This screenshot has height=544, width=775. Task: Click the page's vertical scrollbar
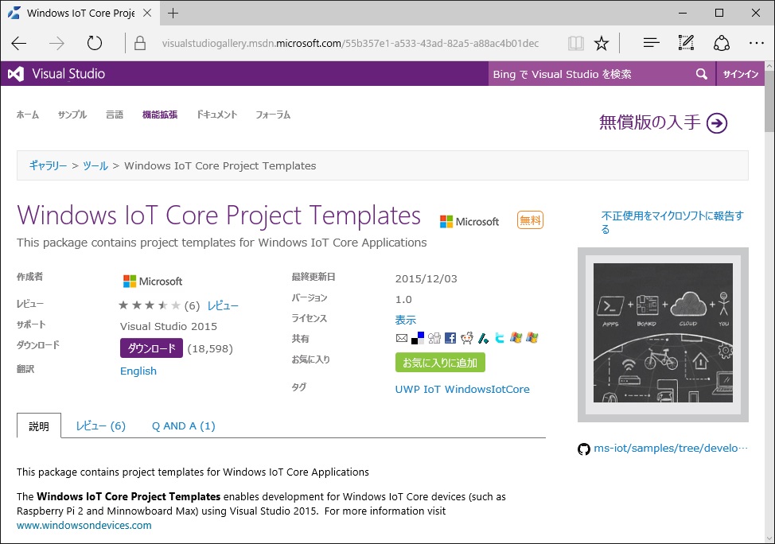coord(769,239)
